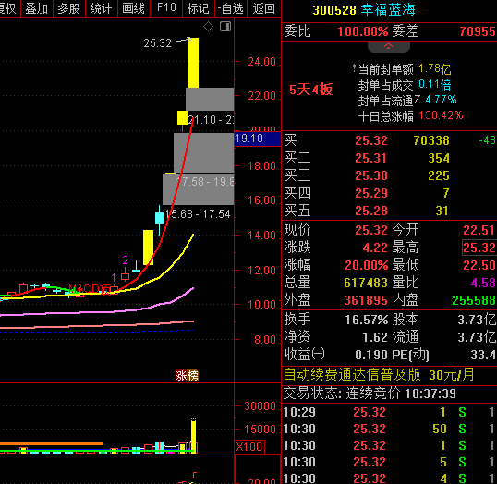Open the 标记 mark option
497x484 pixels.
[199, 8]
